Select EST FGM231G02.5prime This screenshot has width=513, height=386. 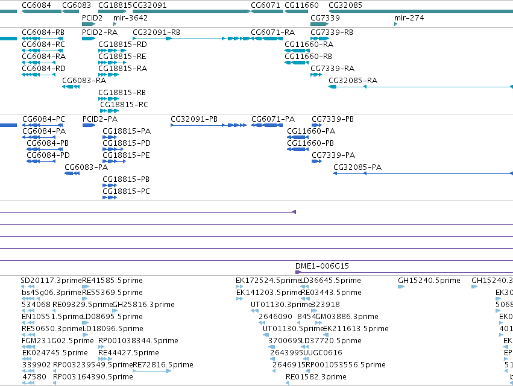coord(58,341)
